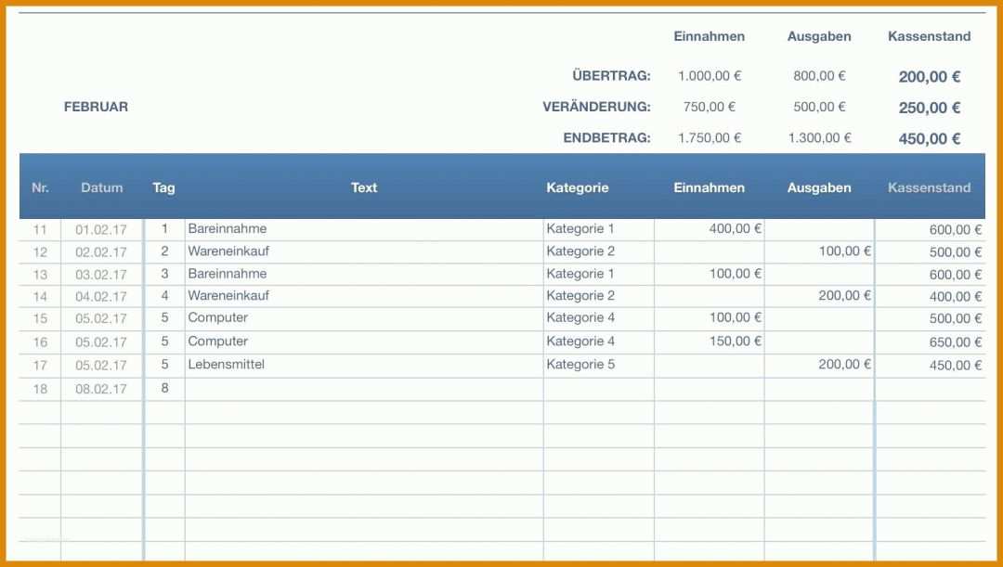Click Kategorie 1 in row 11

[x=580, y=228]
